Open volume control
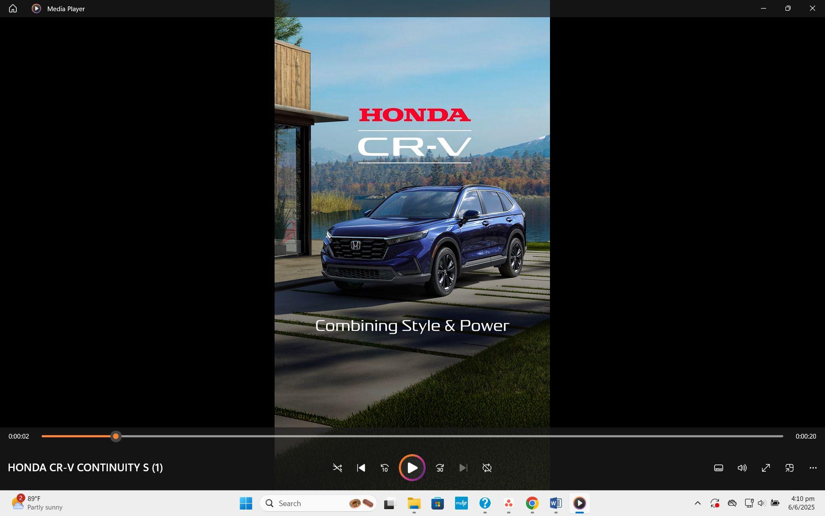The height and width of the screenshot is (516, 825). click(742, 468)
